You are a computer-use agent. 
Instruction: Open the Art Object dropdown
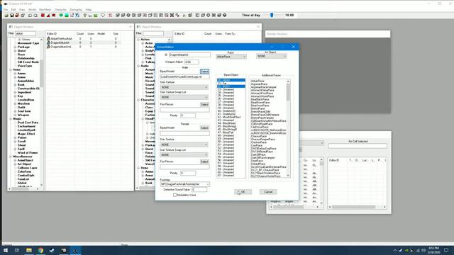coord(271,57)
